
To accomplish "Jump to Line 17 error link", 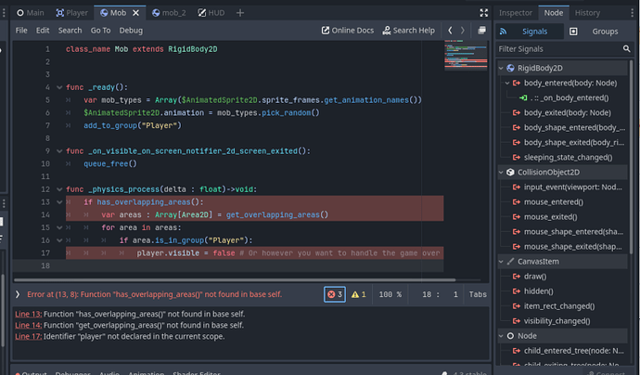I will pyautogui.click(x=28, y=337).
